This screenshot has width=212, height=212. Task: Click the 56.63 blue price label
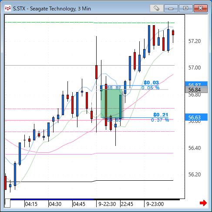tap(196, 117)
